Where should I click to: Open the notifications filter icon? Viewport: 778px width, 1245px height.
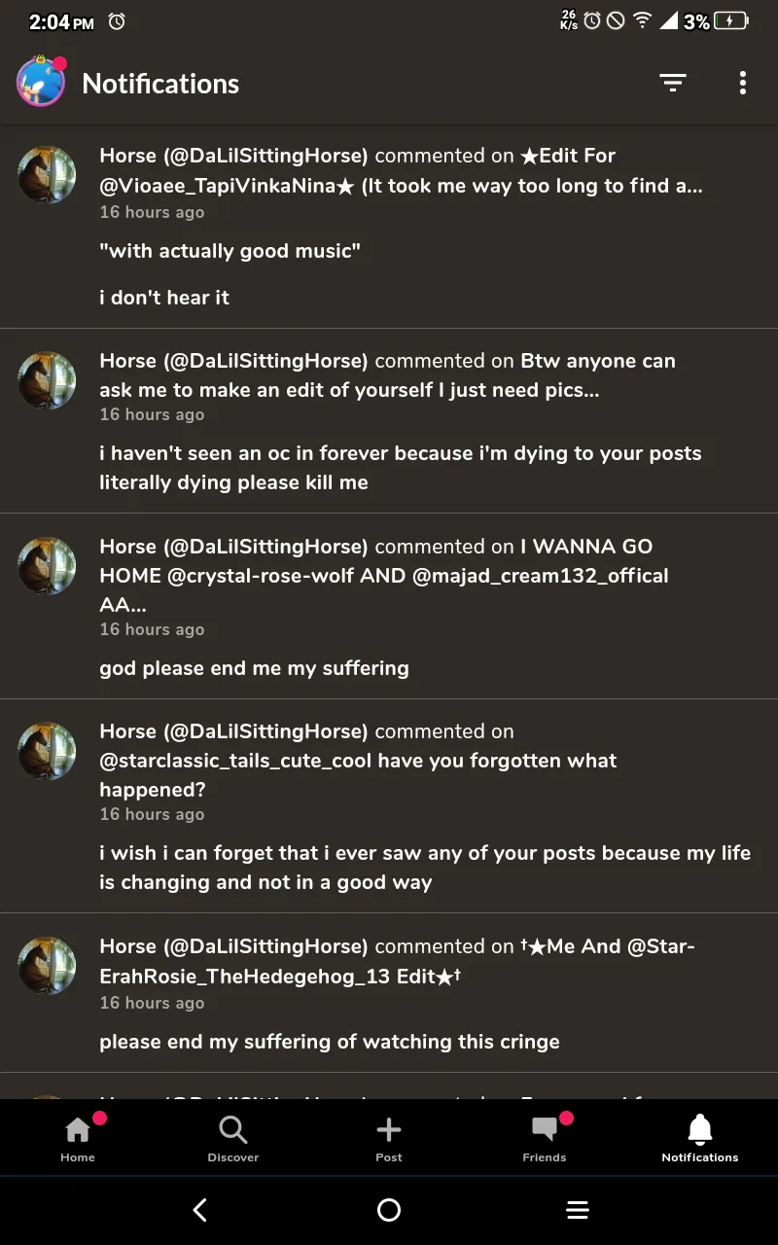coord(672,84)
